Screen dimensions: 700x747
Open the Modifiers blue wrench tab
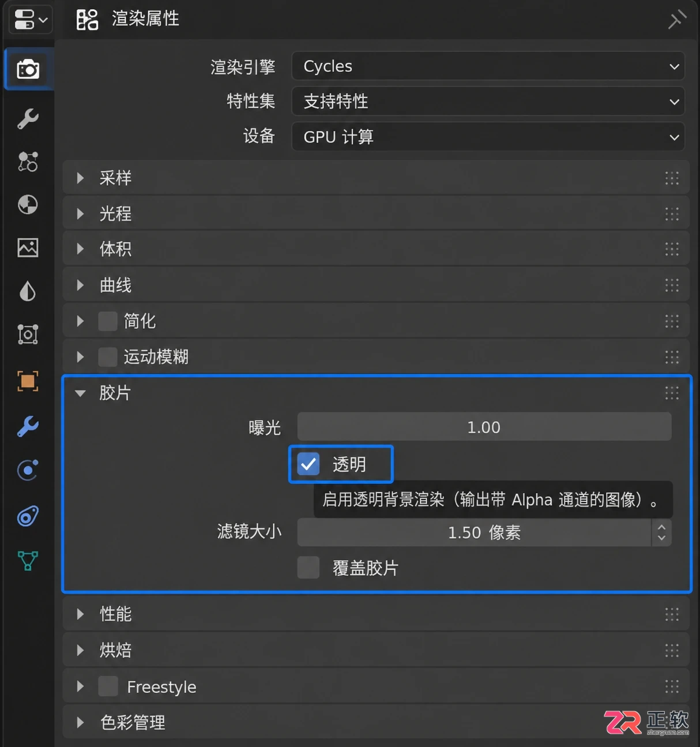(x=28, y=426)
